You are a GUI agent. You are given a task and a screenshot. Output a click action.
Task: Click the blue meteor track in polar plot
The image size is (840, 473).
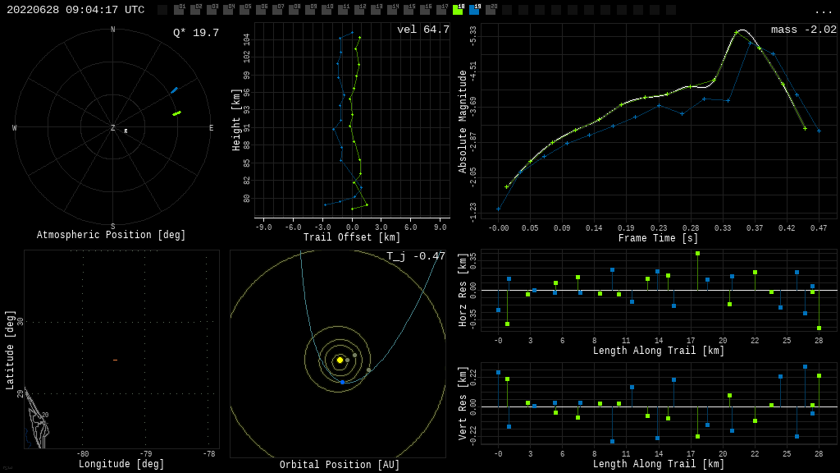[x=174, y=90]
